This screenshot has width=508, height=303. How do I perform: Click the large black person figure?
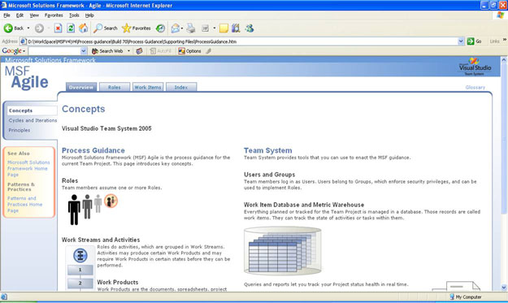74,210
